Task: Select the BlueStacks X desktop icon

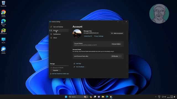Action: [3, 31]
